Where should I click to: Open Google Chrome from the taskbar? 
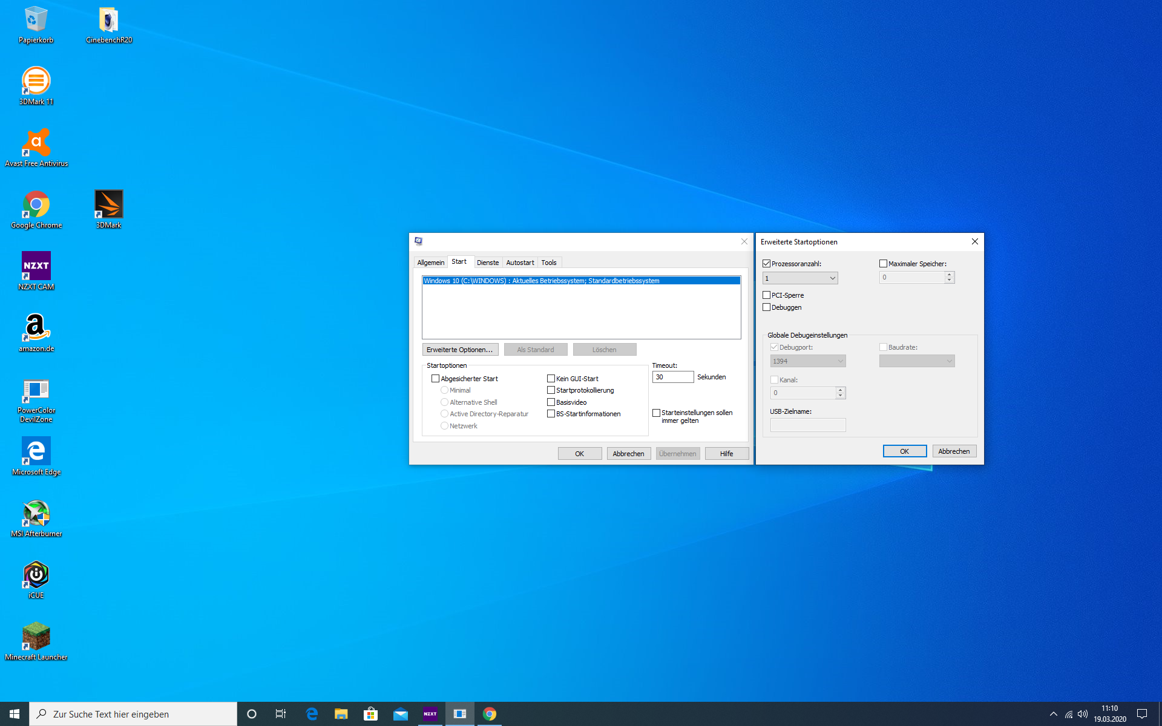(x=490, y=714)
